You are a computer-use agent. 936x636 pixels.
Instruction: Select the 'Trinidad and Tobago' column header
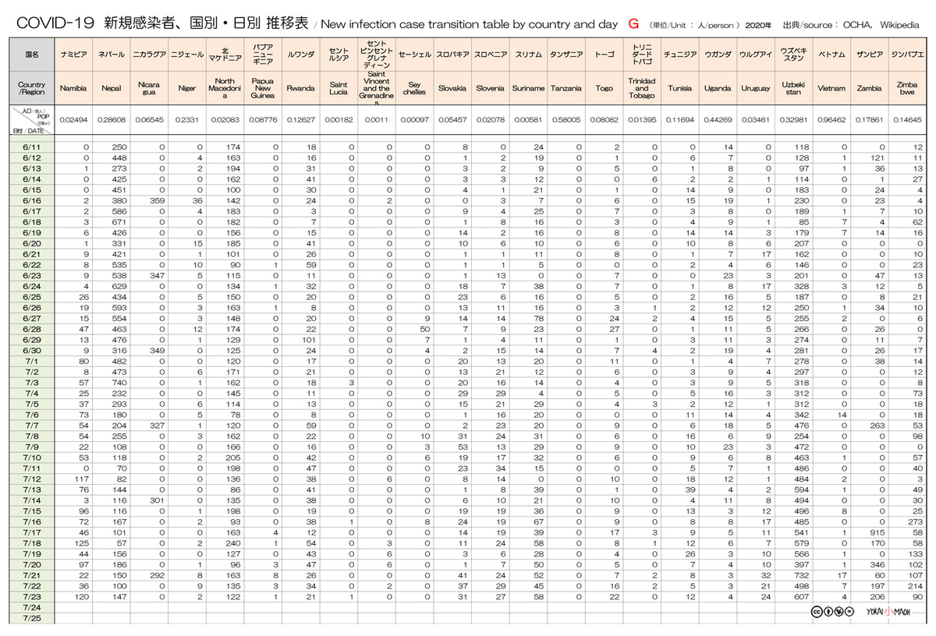coord(641,88)
